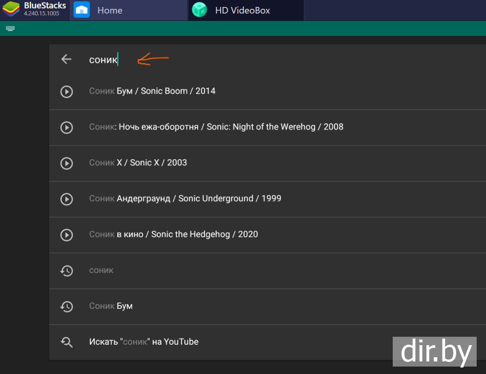Click history icon beside 'Соник Бум' entry

tap(67, 306)
